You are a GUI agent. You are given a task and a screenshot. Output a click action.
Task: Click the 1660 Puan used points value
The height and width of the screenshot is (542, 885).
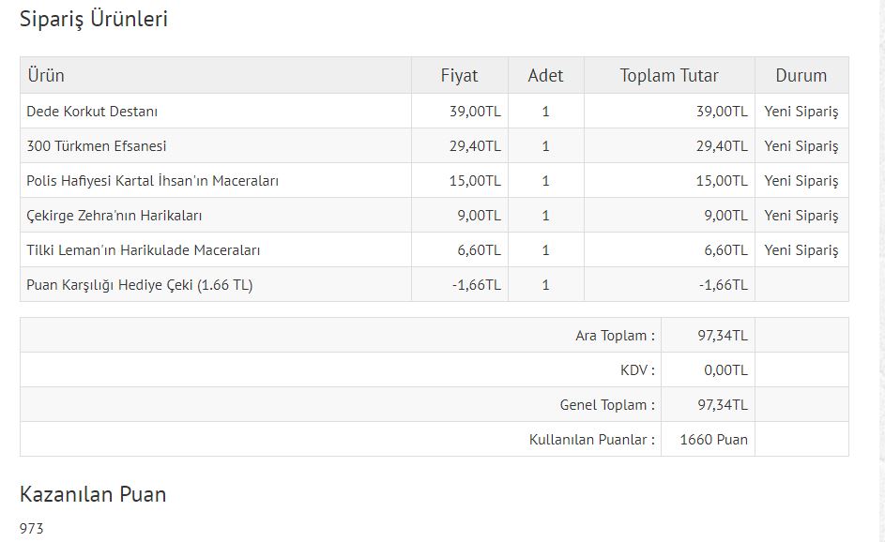click(x=713, y=440)
